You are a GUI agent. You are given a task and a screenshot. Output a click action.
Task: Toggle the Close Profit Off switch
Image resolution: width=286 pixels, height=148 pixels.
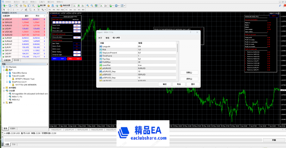click(77, 25)
